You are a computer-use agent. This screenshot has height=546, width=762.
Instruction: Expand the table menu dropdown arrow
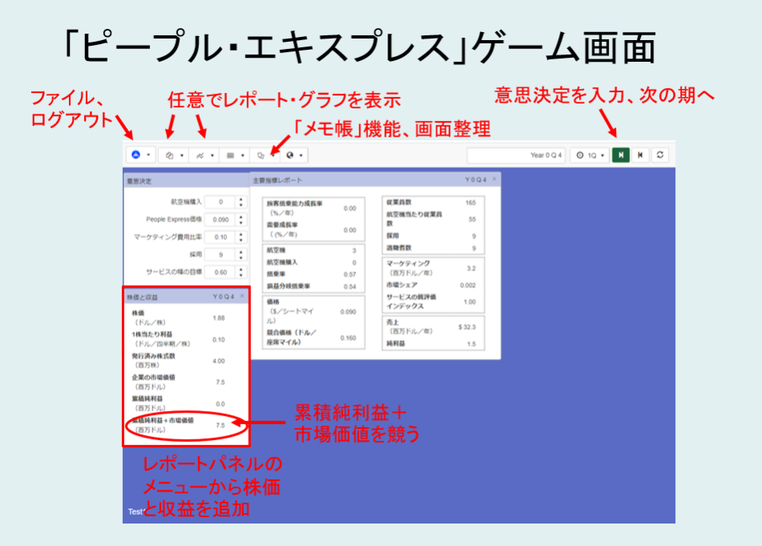[x=243, y=156]
